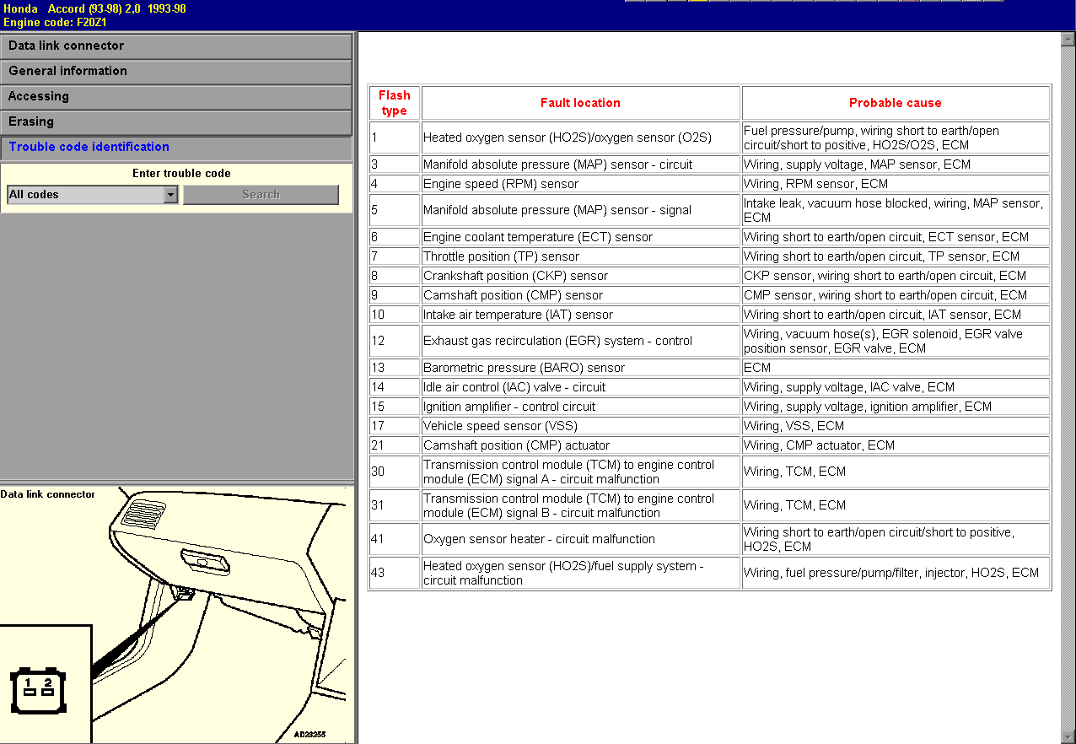1076x744 pixels.
Task: Click flash type cell 41
Action: point(394,539)
